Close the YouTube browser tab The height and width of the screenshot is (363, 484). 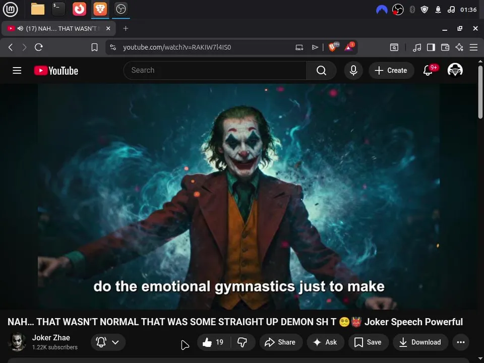pyautogui.click(x=108, y=28)
